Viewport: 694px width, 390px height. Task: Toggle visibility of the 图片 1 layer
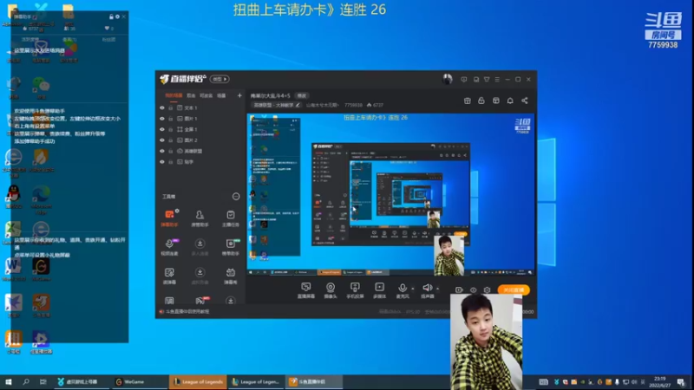click(162, 119)
